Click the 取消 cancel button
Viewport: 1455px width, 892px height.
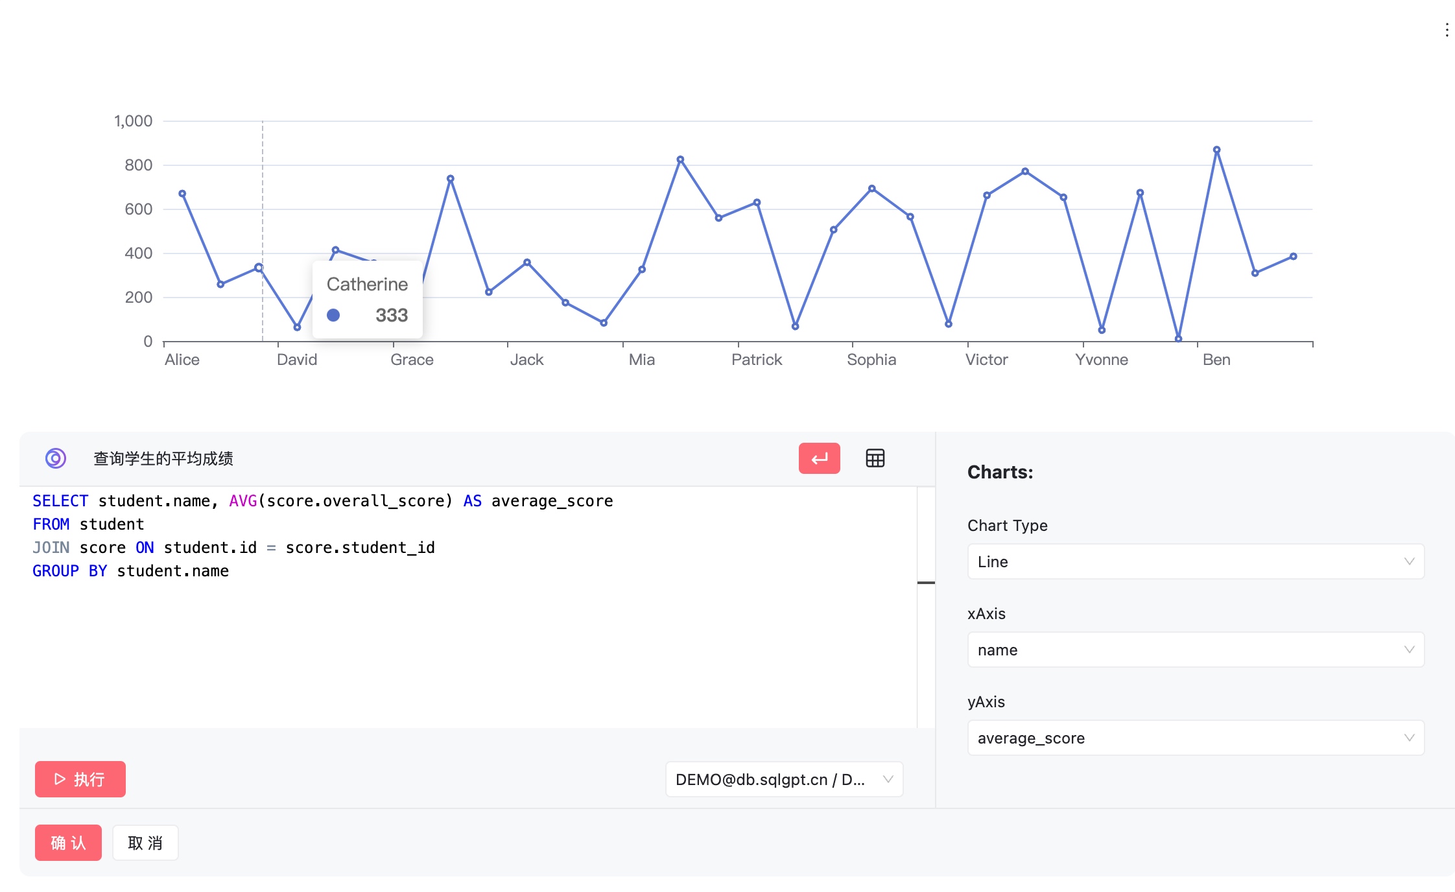pos(145,843)
